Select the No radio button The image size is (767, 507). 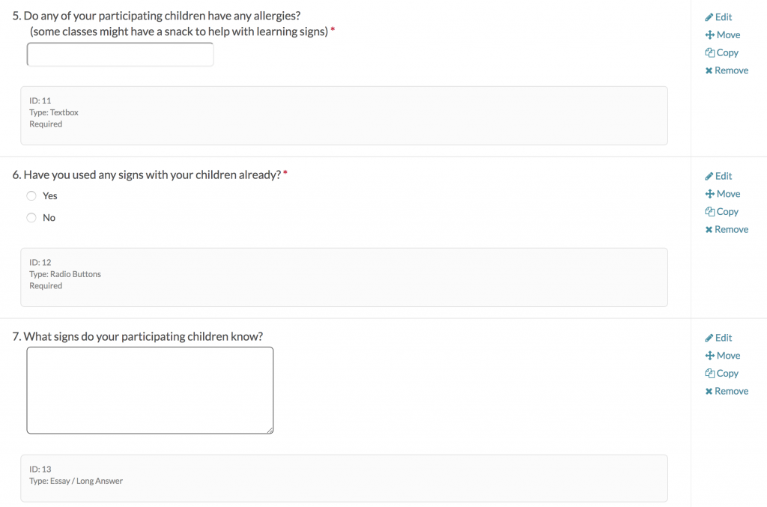click(31, 218)
